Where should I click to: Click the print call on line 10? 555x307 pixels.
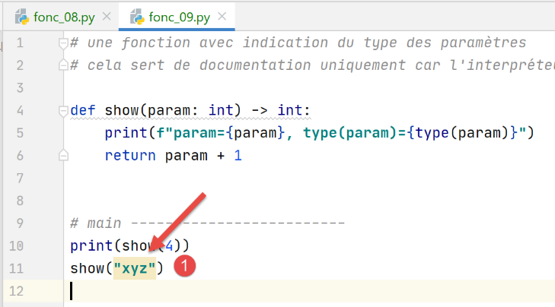[88, 246]
